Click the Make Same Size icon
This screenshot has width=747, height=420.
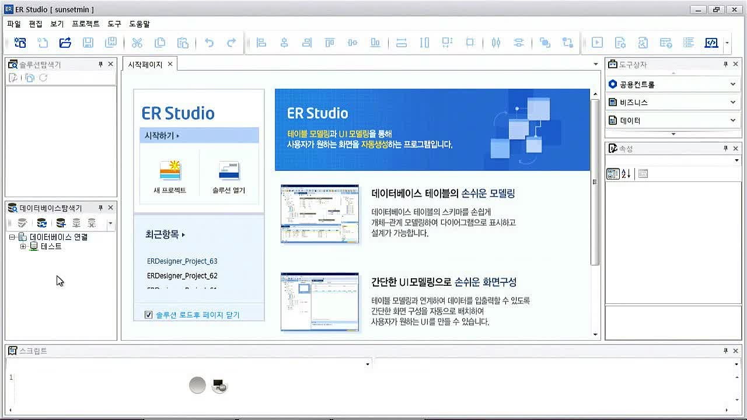click(x=447, y=43)
